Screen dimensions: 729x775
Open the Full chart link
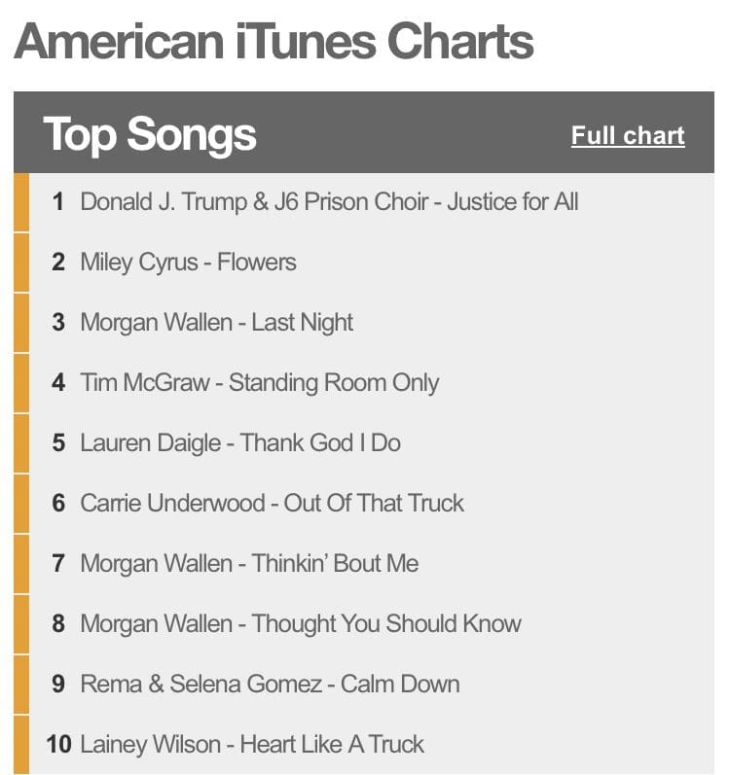pos(628,136)
